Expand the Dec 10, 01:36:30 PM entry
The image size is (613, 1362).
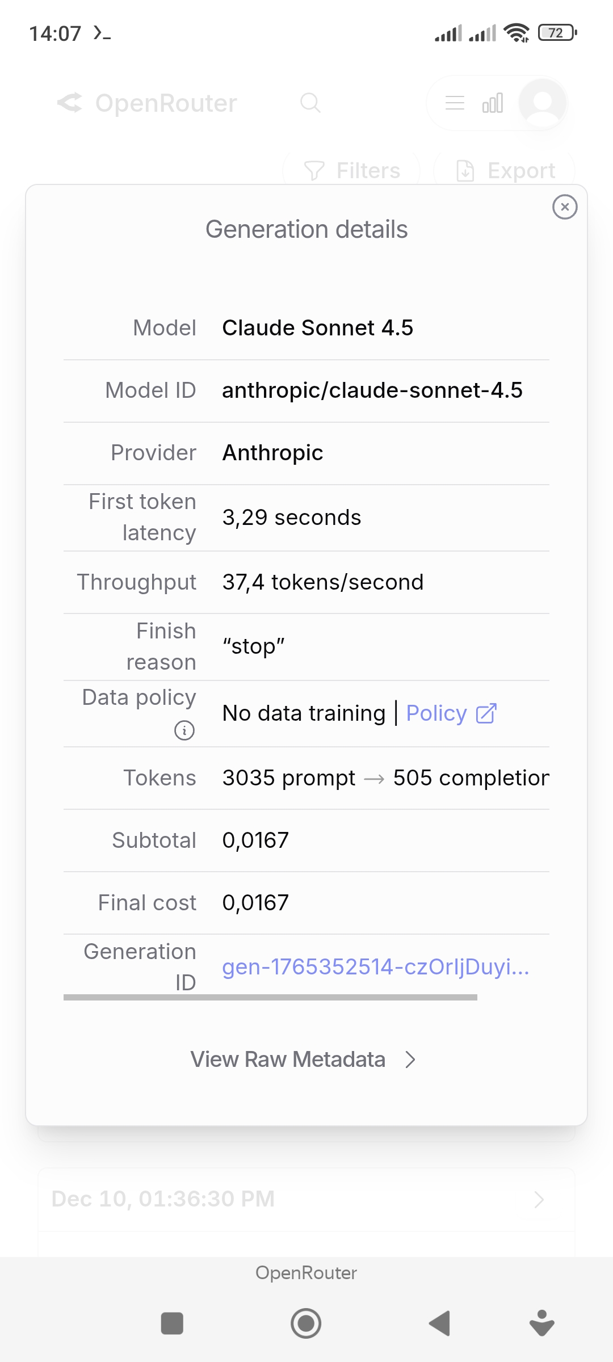pos(306,1199)
